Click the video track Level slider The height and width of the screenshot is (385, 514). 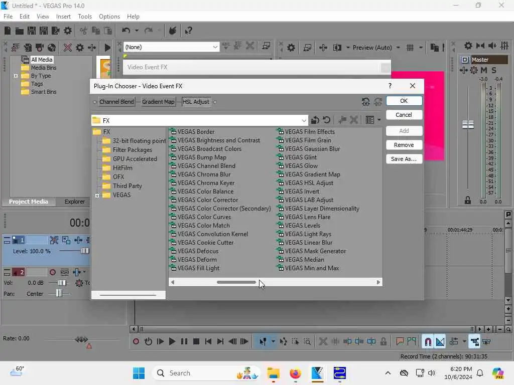click(84, 251)
